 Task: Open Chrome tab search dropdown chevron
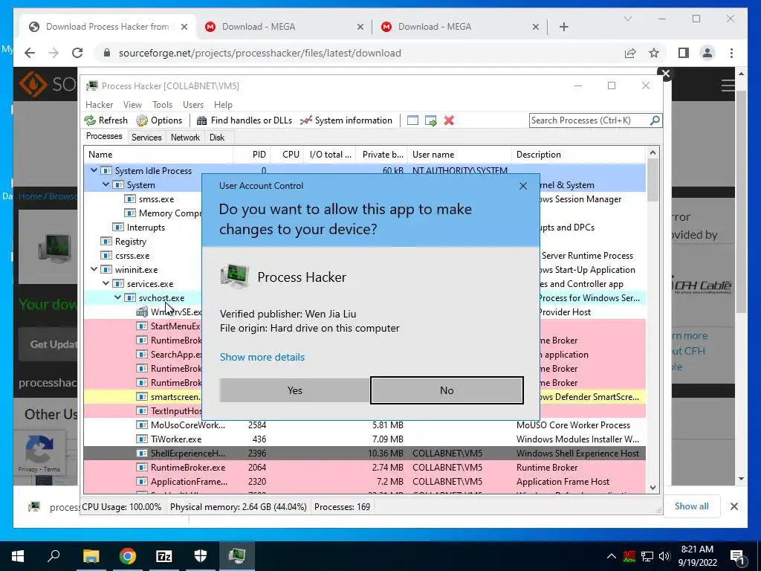point(627,19)
